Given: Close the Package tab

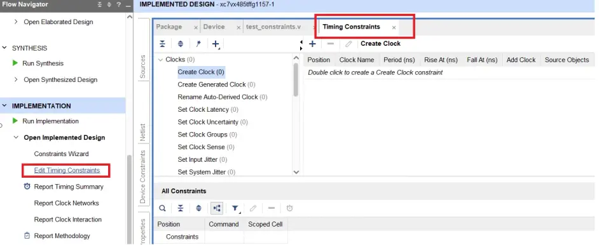Looking at the screenshot, I should coord(196,27).
